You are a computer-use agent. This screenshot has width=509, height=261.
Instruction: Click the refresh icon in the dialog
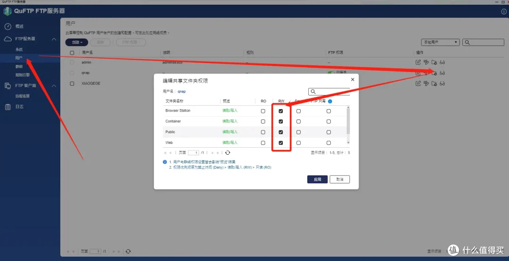tap(228, 152)
